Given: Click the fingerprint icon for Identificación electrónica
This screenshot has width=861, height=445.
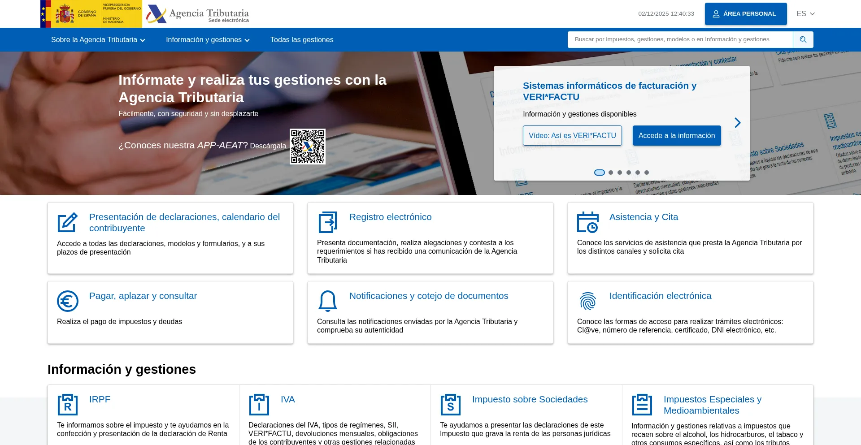Looking at the screenshot, I should pyautogui.click(x=587, y=301).
